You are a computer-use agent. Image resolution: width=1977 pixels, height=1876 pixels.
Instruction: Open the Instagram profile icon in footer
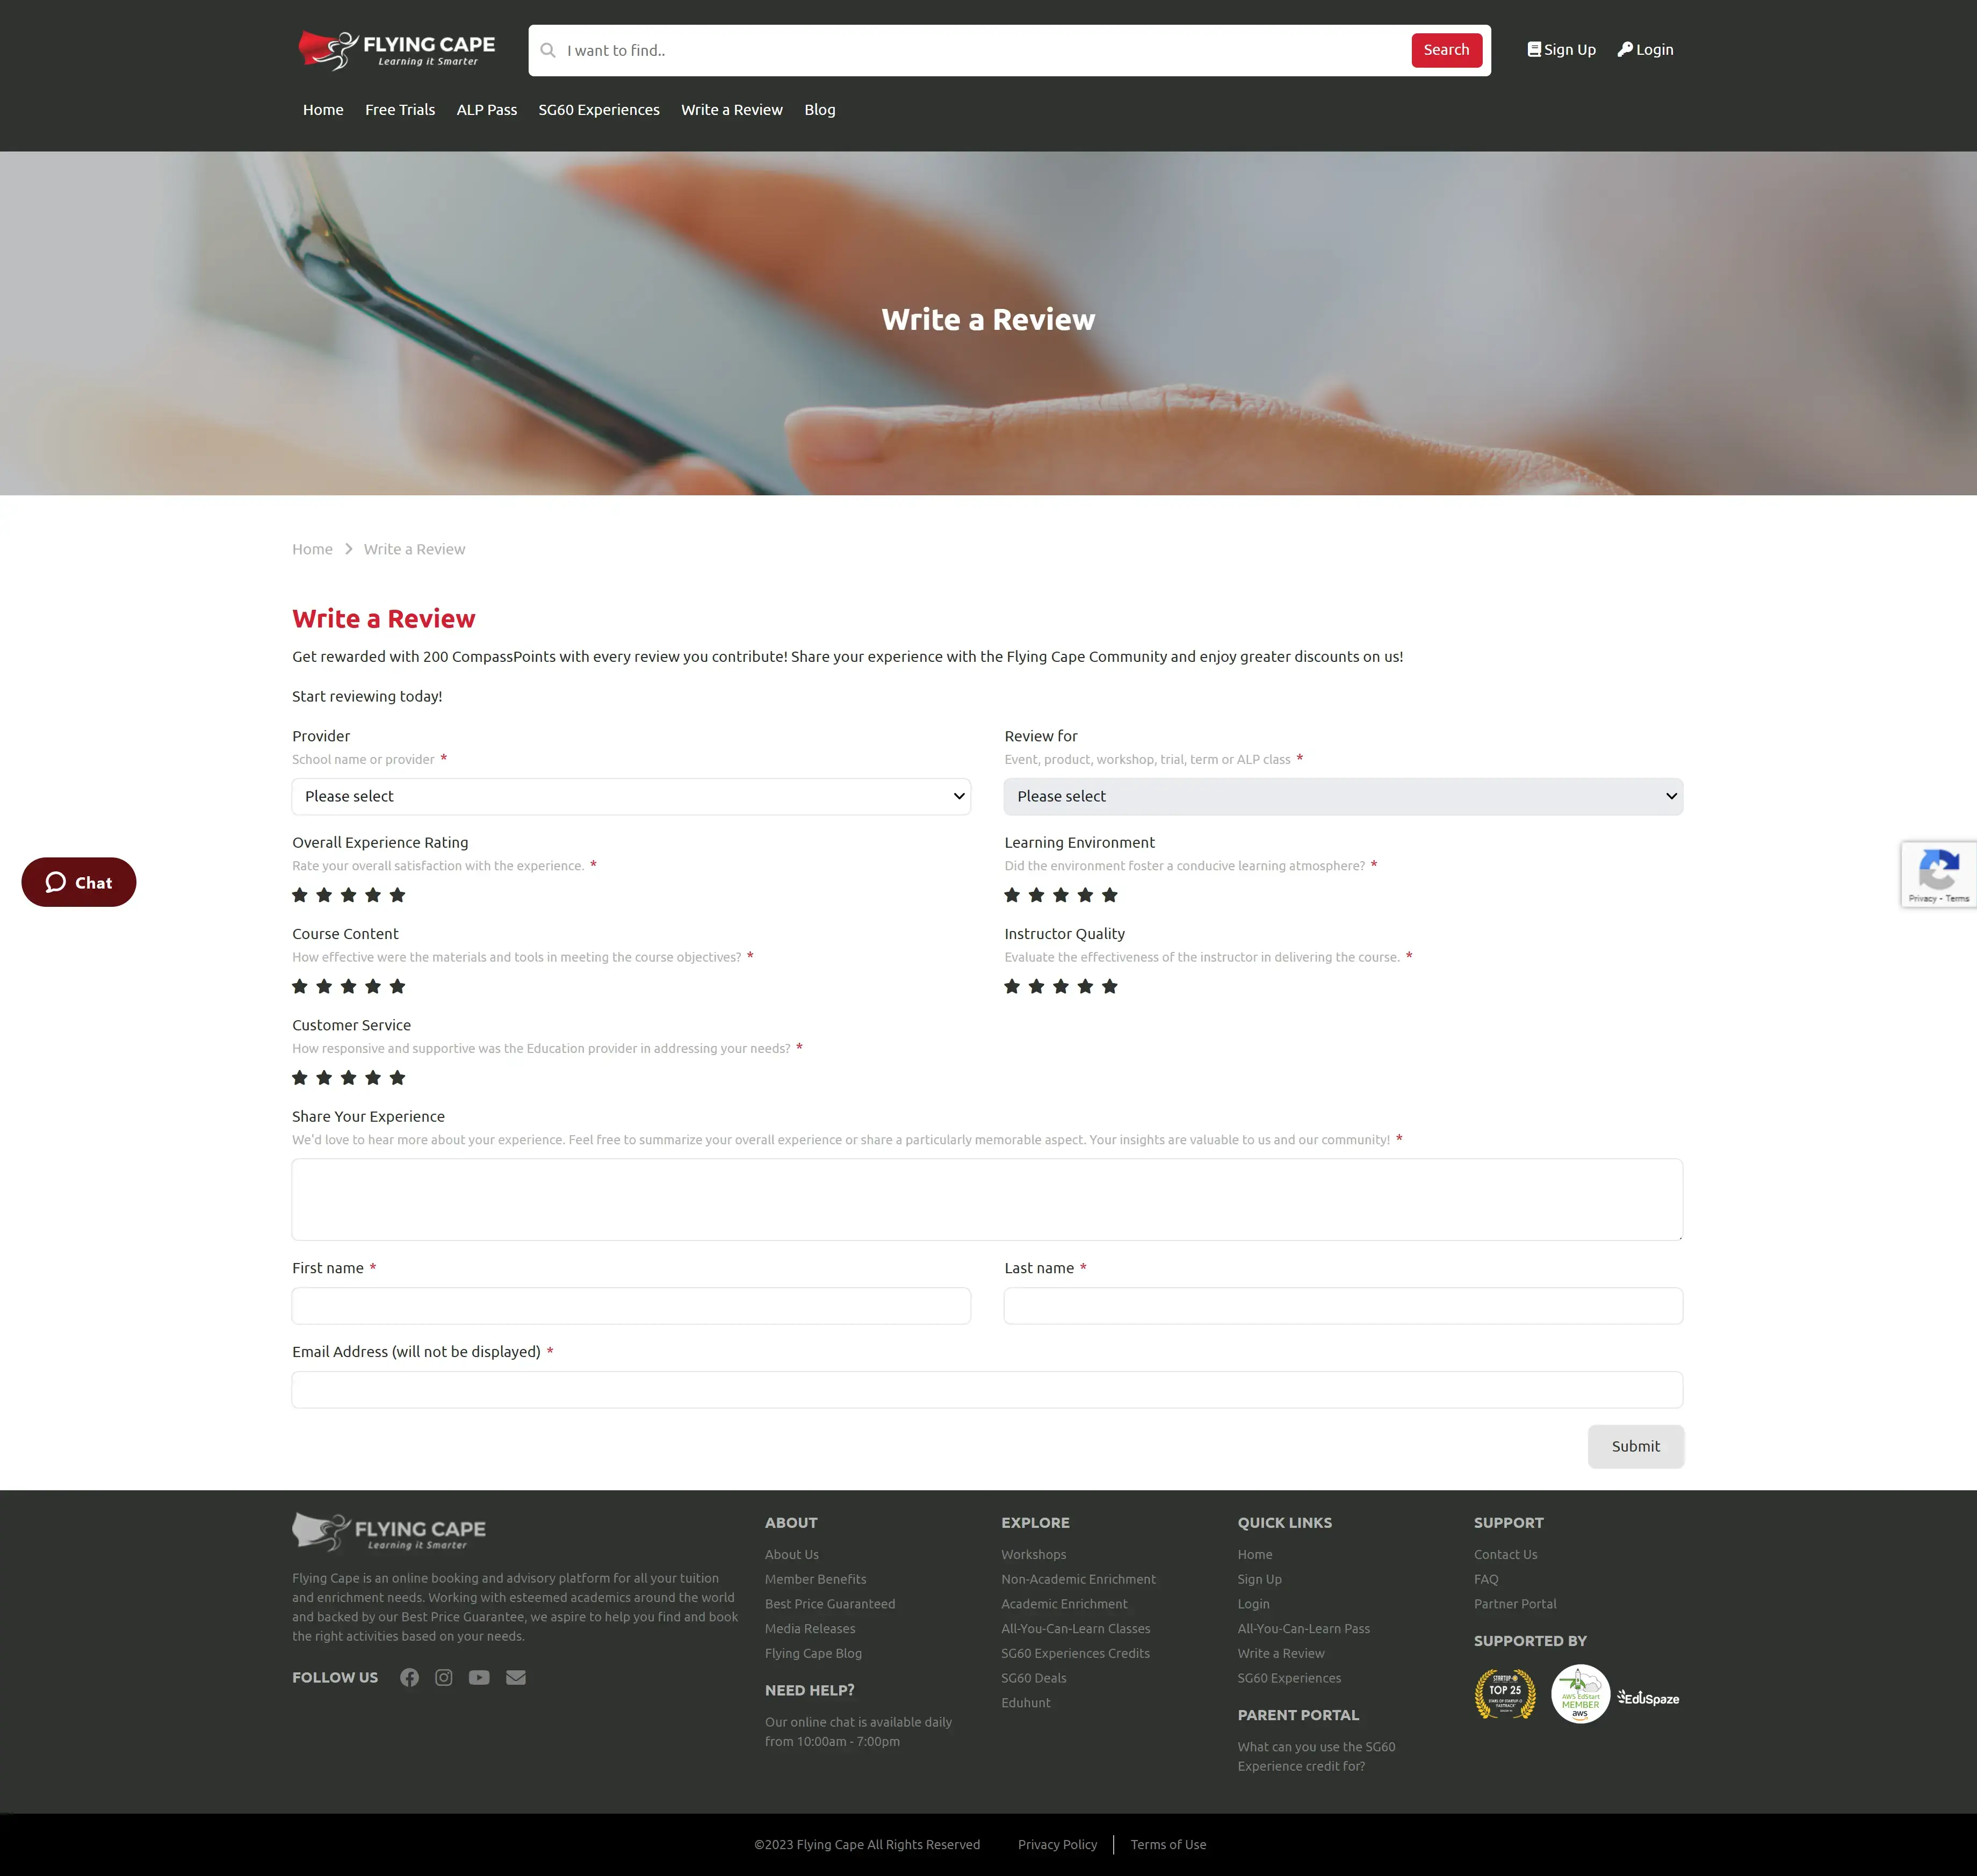coord(444,1677)
